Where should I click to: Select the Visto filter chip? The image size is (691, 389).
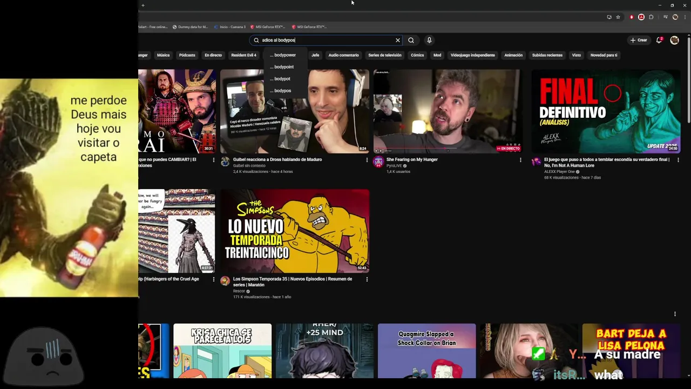coord(577,55)
